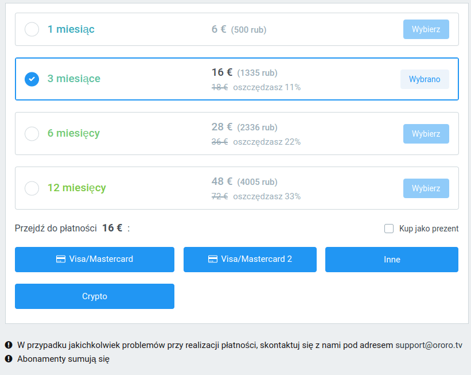Click Wybierz for the 12 miesięcy plan
The image size is (471, 375).
click(x=426, y=188)
